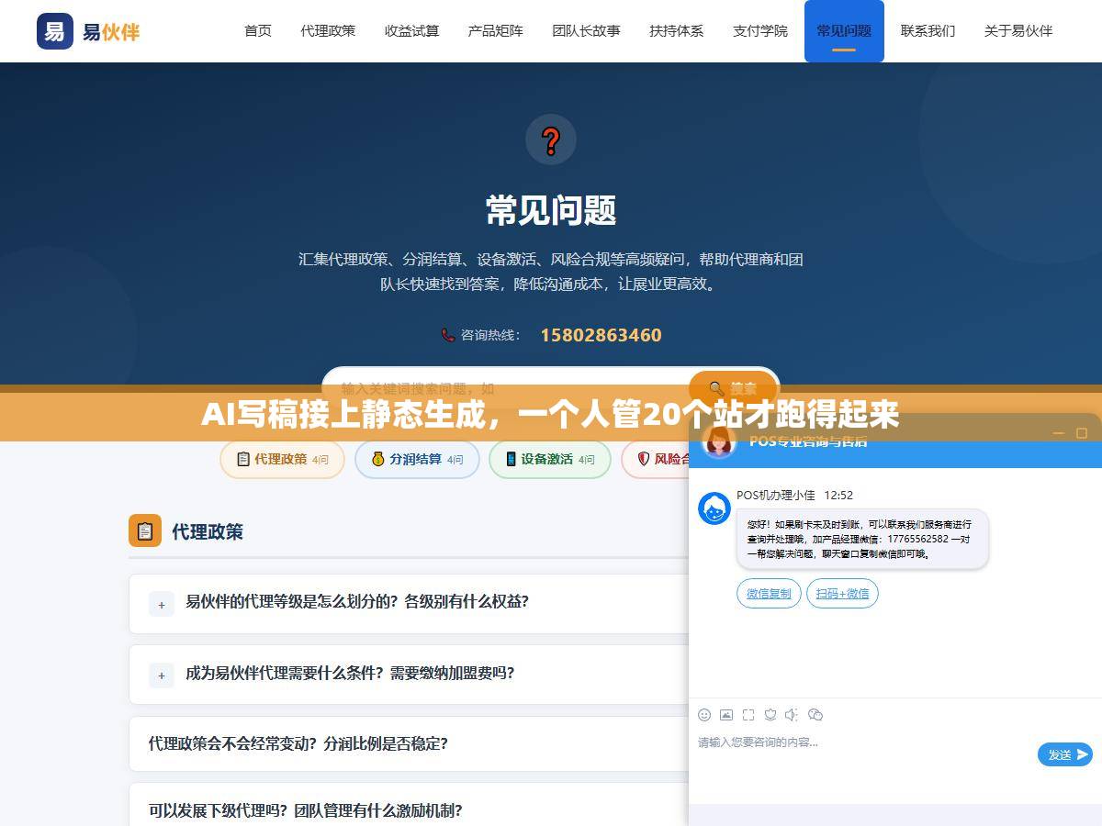Screen dimensions: 1102x826
Task: Navigate to 支付学院
Action: [x=760, y=31]
